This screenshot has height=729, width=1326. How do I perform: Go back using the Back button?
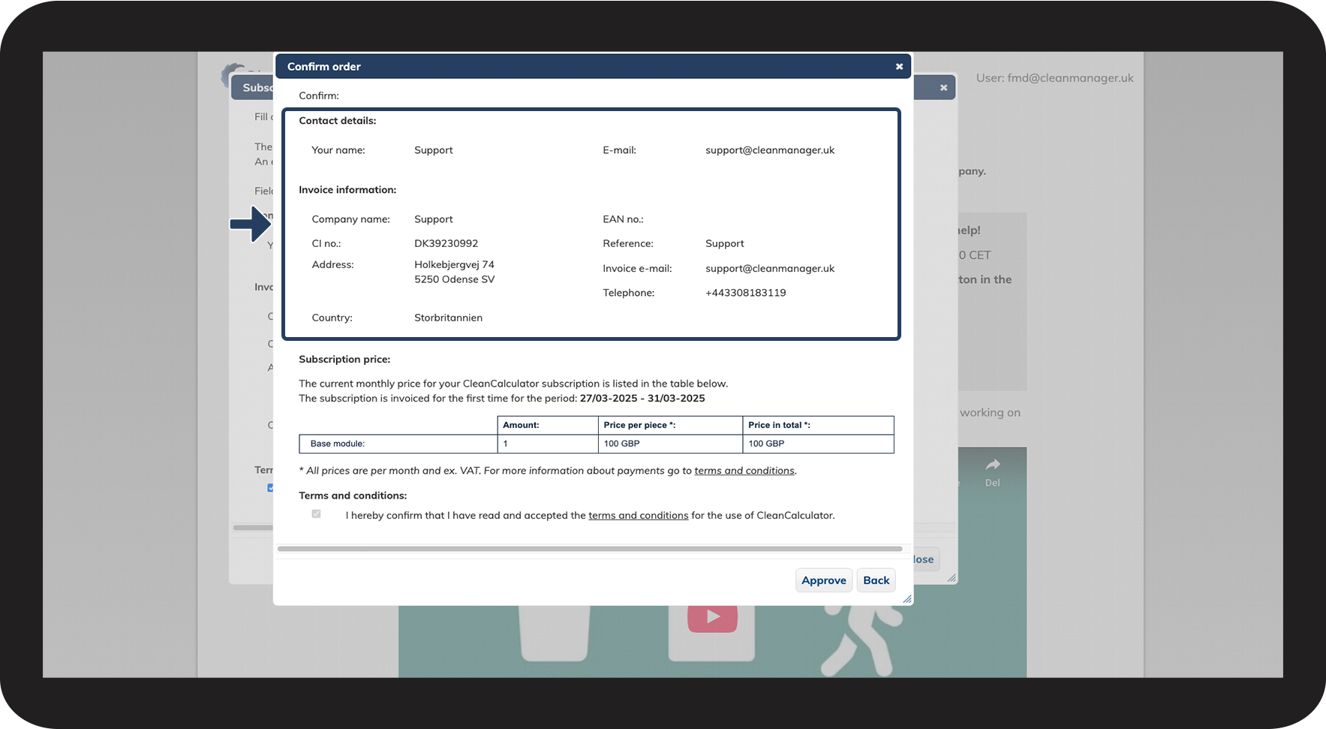876,580
